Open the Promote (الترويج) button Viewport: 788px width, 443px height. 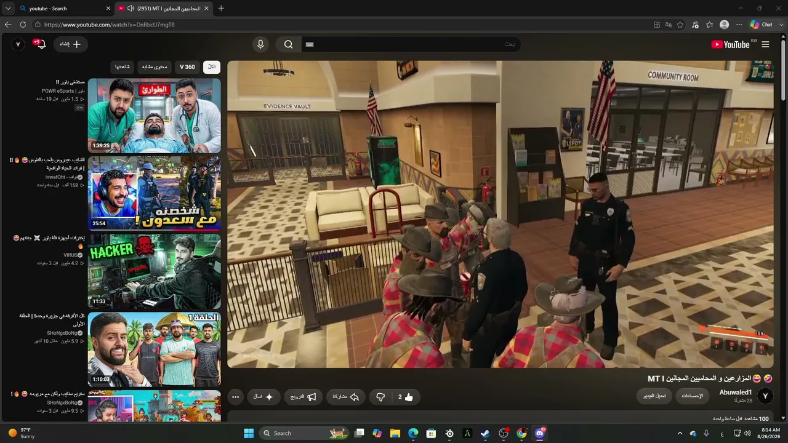(x=304, y=397)
